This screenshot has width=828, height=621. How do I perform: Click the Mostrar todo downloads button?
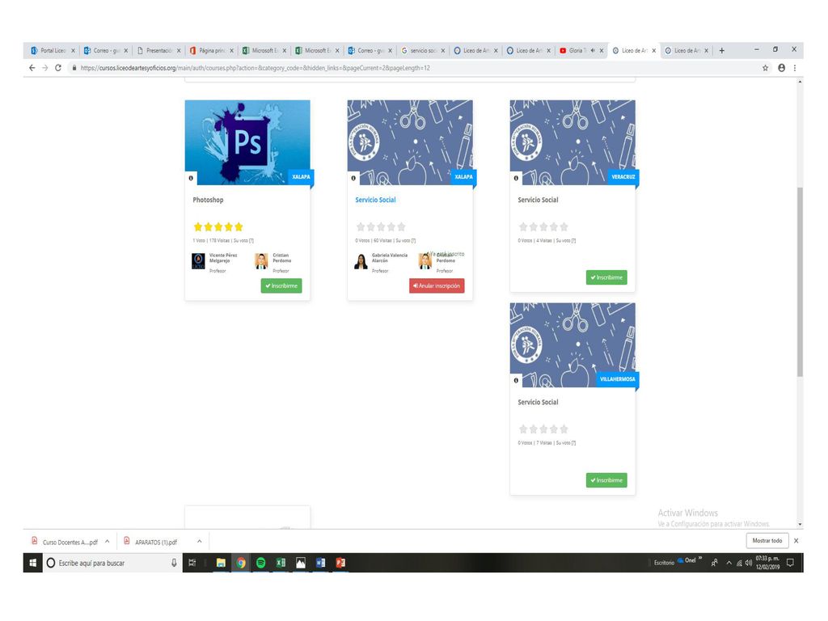[767, 541]
